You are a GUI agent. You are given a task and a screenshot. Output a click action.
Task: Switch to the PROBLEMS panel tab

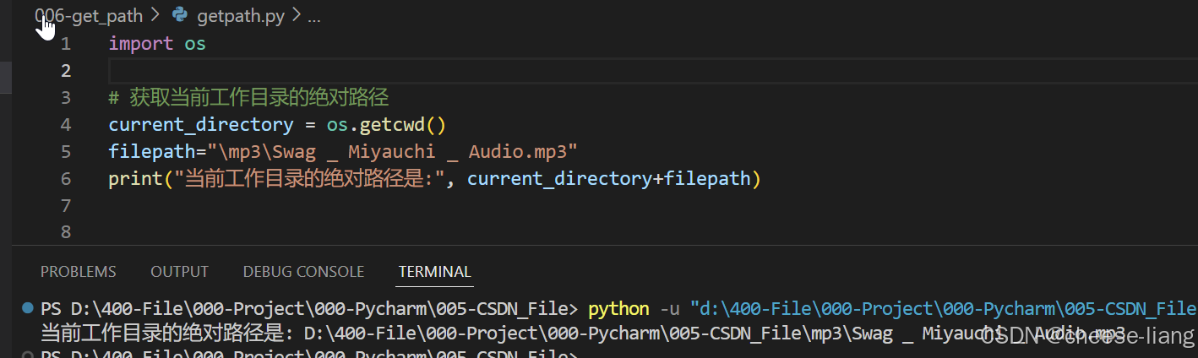(78, 272)
